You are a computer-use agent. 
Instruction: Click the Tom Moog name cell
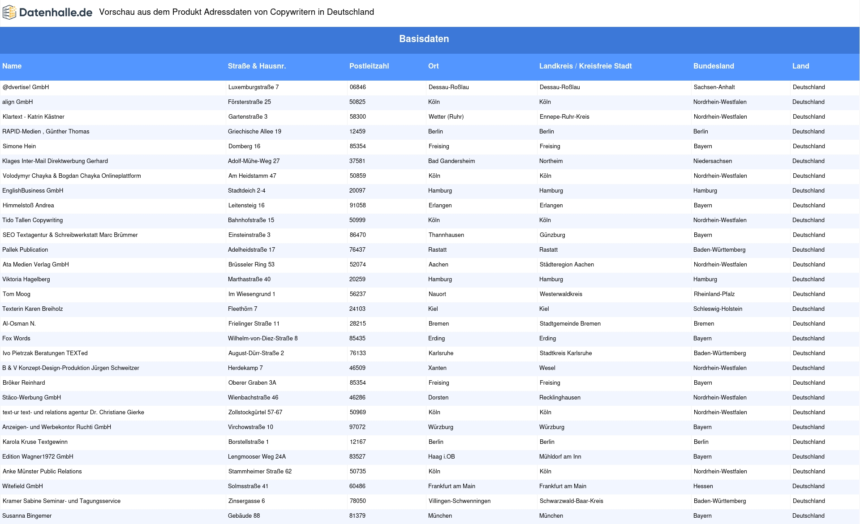click(17, 294)
